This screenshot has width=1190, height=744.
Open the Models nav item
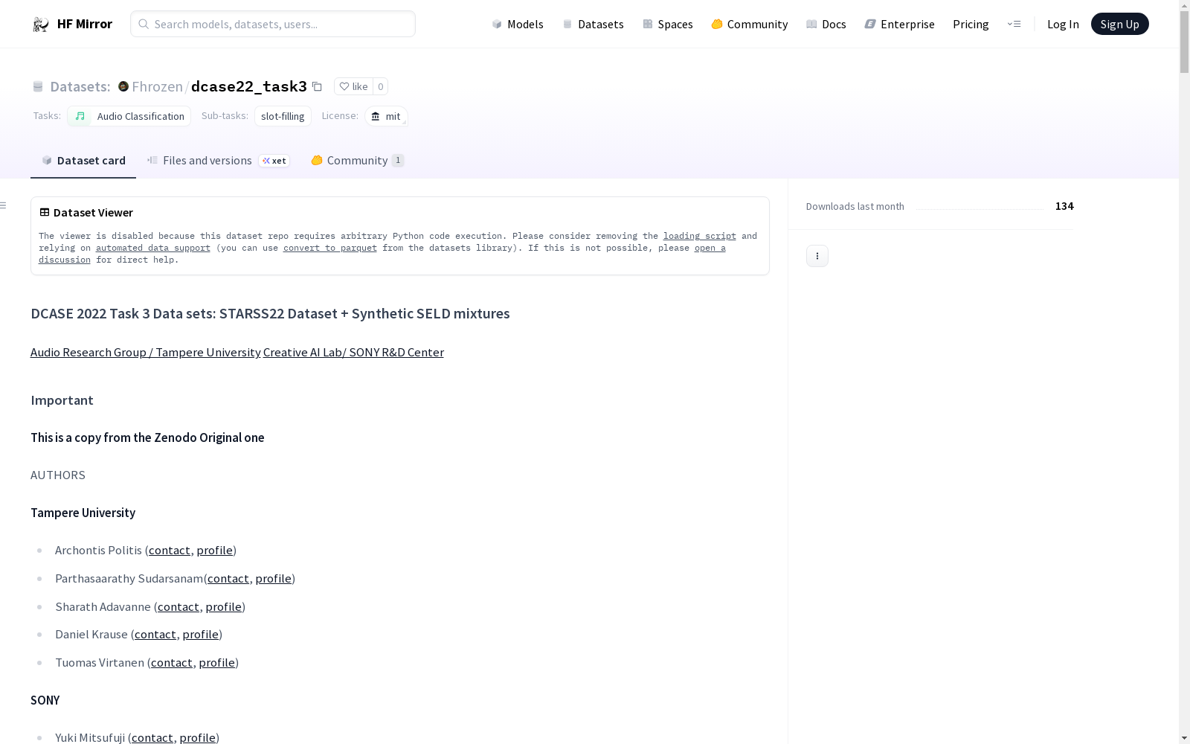[518, 24]
